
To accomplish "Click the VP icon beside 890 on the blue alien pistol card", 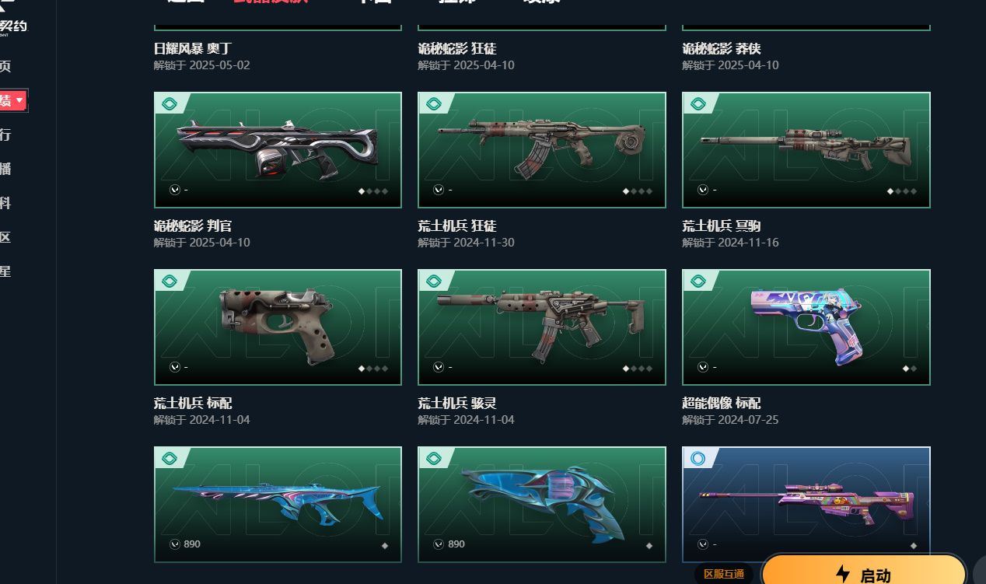I will pyautogui.click(x=439, y=544).
